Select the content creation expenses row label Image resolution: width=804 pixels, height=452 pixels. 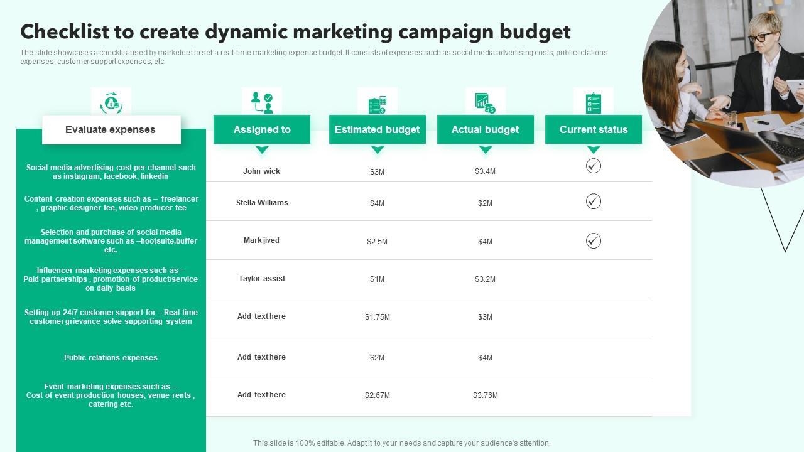point(111,203)
